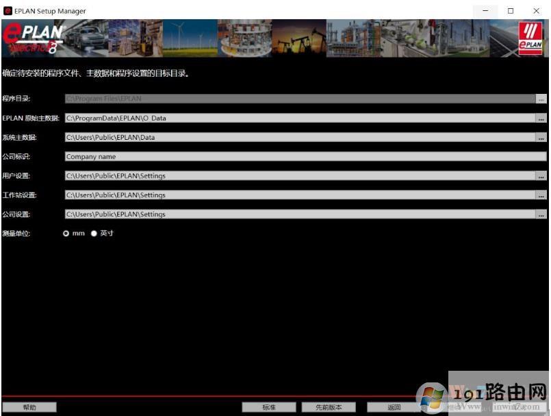The height and width of the screenshot is (416, 551).
Task: Select mm as the measurement unit
Action: click(66, 233)
